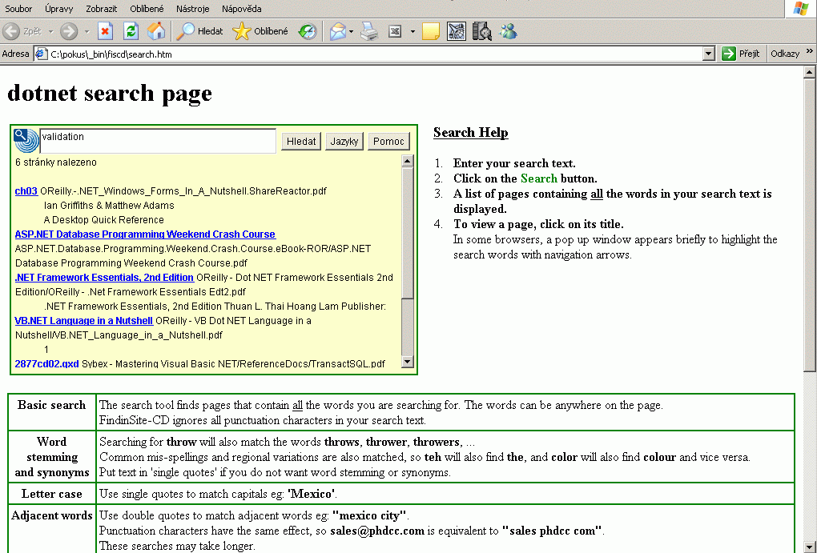
Task: Click the Print toolbar icon
Action: click(x=368, y=31)
